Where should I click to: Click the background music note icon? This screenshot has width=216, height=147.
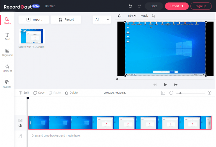pos(20,136)
